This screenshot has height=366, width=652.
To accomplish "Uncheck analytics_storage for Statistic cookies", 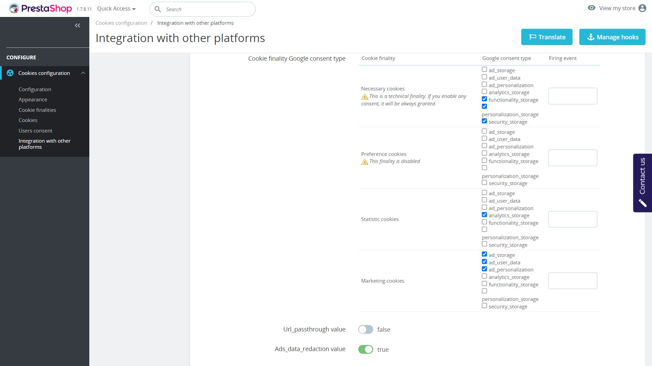I will 484,215.
